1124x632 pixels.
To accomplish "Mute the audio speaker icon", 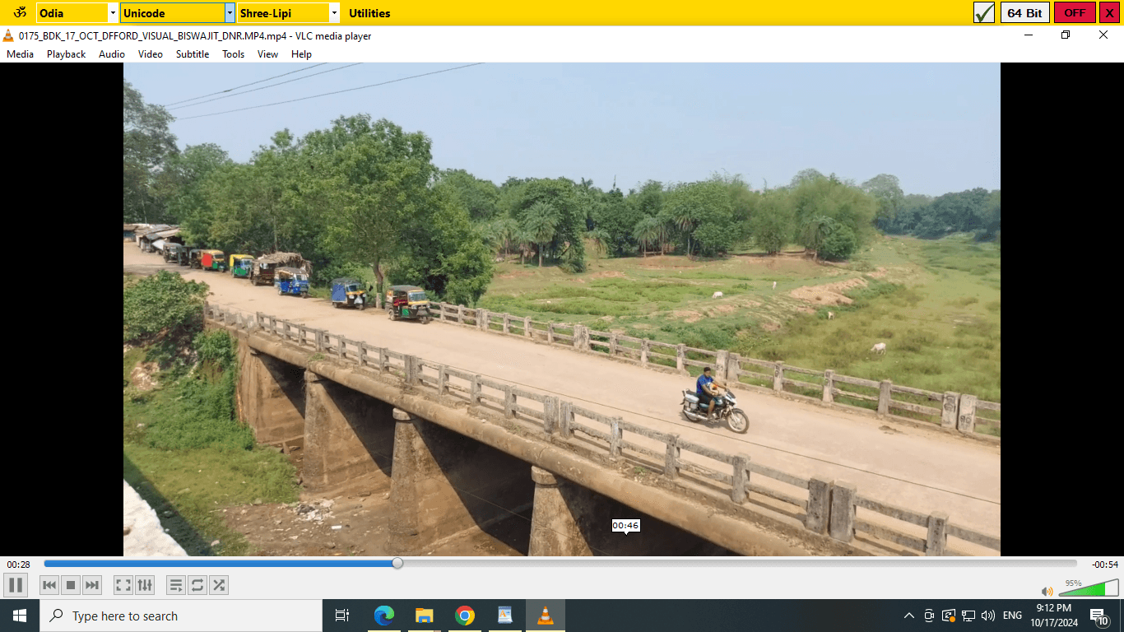I will coord(1047,591).
